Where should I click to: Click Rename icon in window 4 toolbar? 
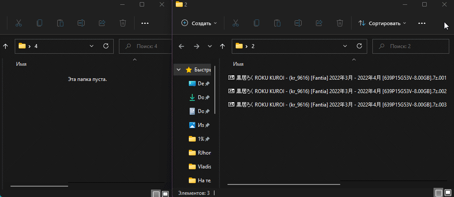pyautogui.click(x=81, y=23)
